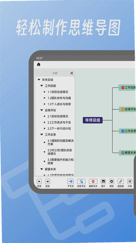Go to the home screen icon
This screenshot has width=136, height=243.
point(39,64)
